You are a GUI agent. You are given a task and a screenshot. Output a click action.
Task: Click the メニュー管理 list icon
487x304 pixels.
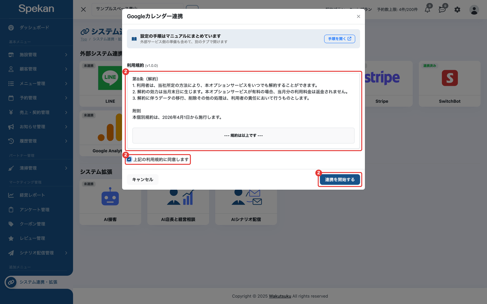pyautogui.click(x=11, y=84)
